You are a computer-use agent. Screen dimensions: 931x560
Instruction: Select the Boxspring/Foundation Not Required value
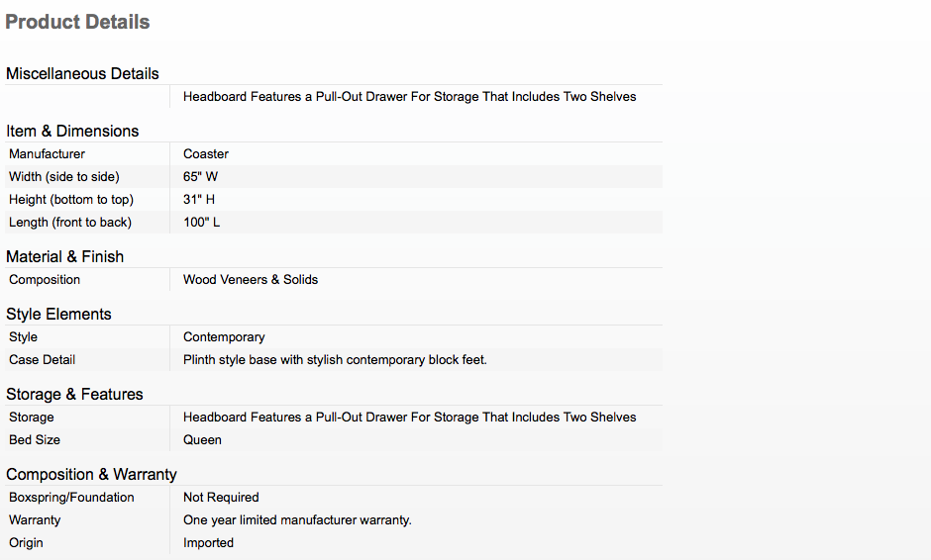(221, 498)
